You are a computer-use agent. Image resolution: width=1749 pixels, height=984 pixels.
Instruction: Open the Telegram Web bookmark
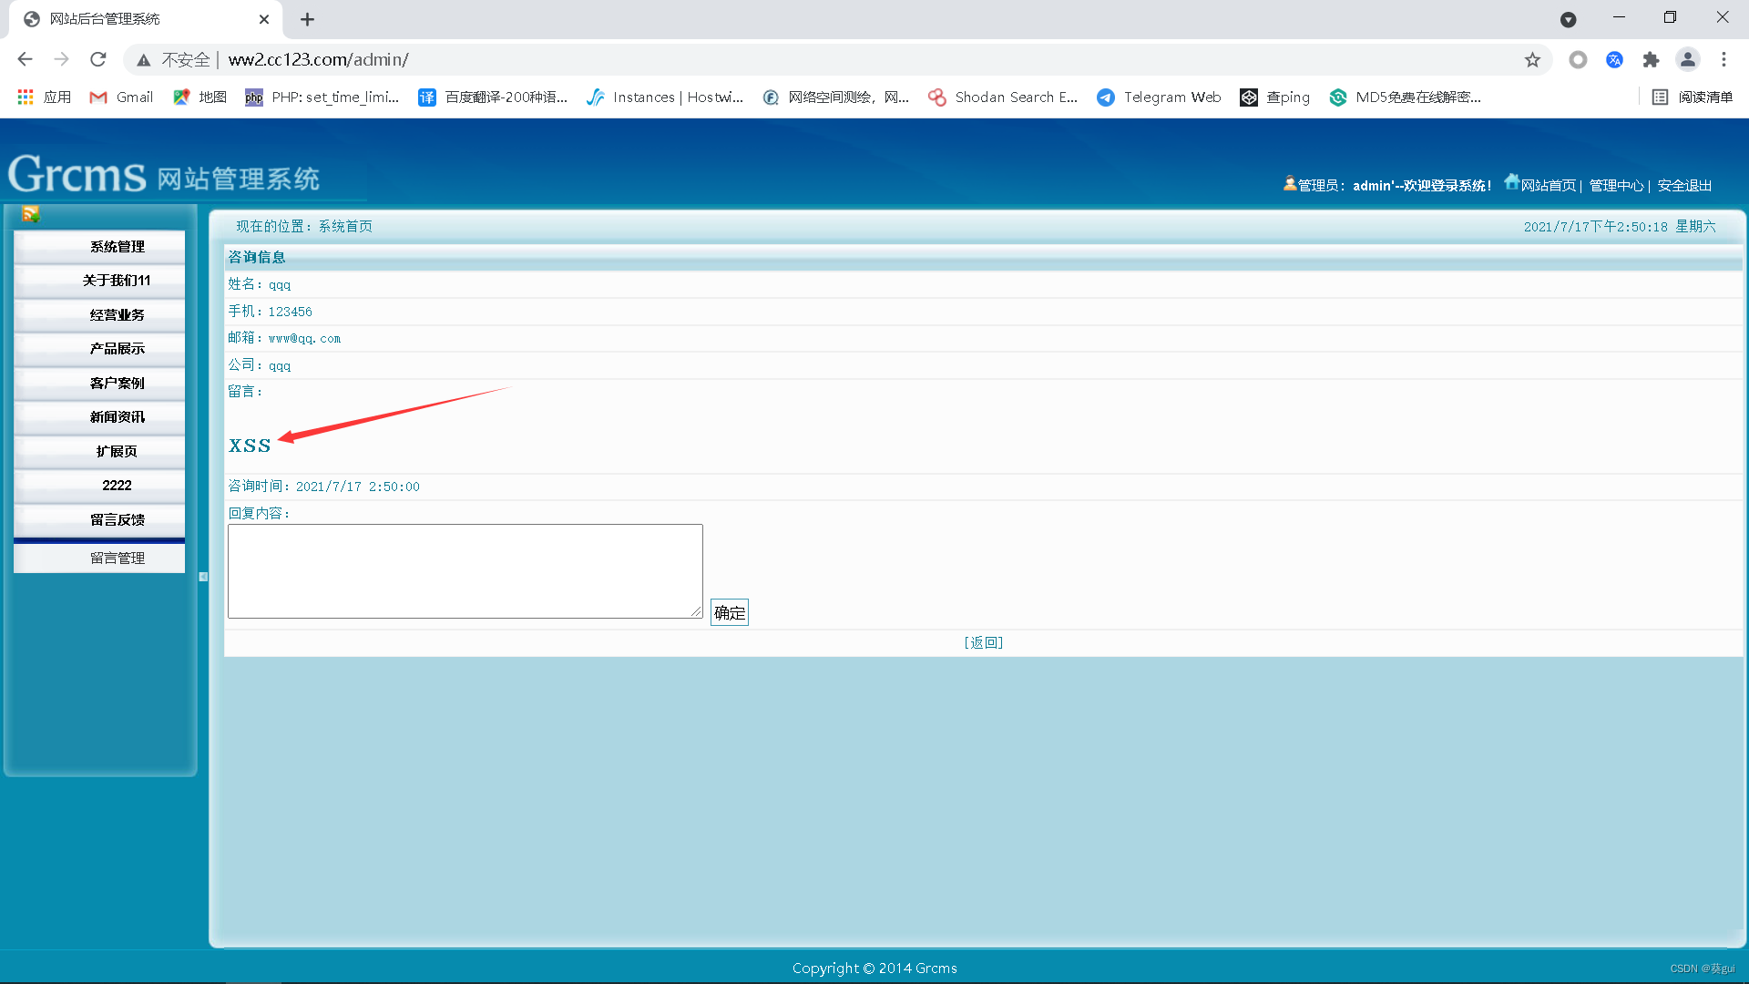pyautogui.click(x=1159, y=97)
